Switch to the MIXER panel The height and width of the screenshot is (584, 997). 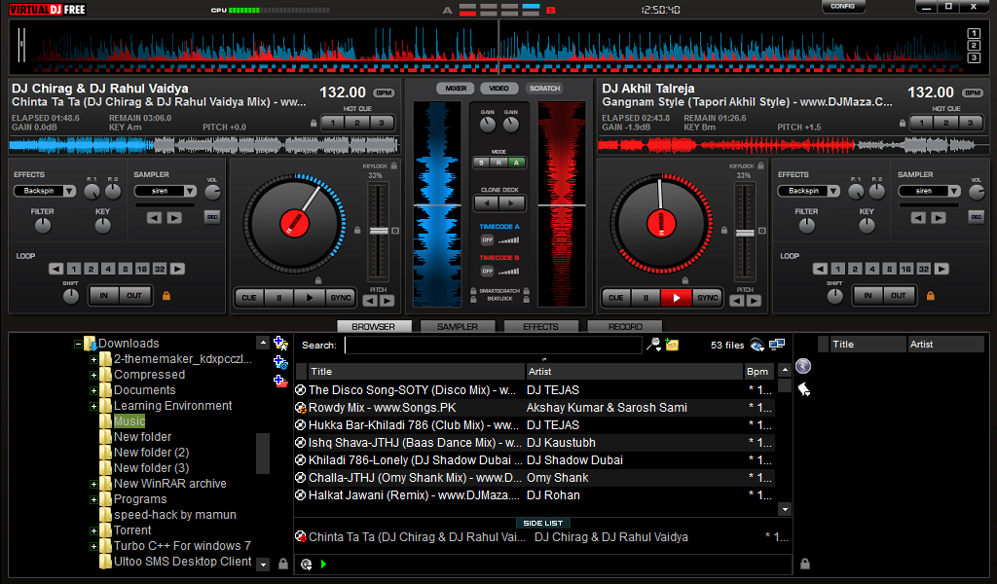(456, 89)
